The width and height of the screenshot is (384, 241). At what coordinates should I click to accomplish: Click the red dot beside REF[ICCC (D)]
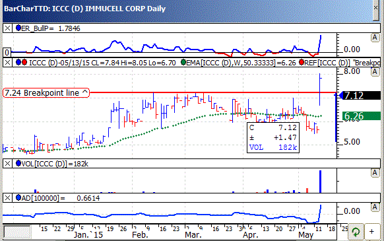[302, 62]
